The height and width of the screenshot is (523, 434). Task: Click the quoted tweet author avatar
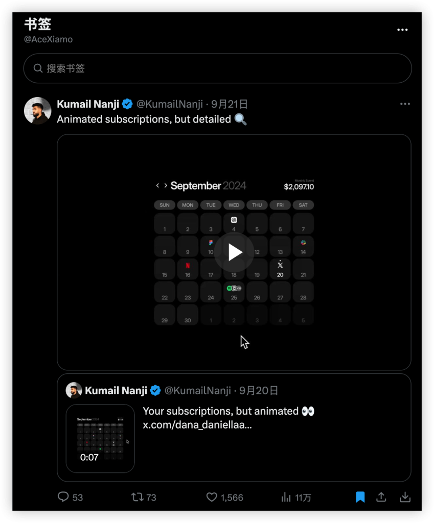click(74, 391)
